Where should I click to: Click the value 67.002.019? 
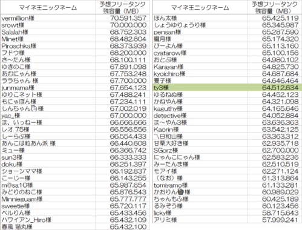tap(128, 109)
